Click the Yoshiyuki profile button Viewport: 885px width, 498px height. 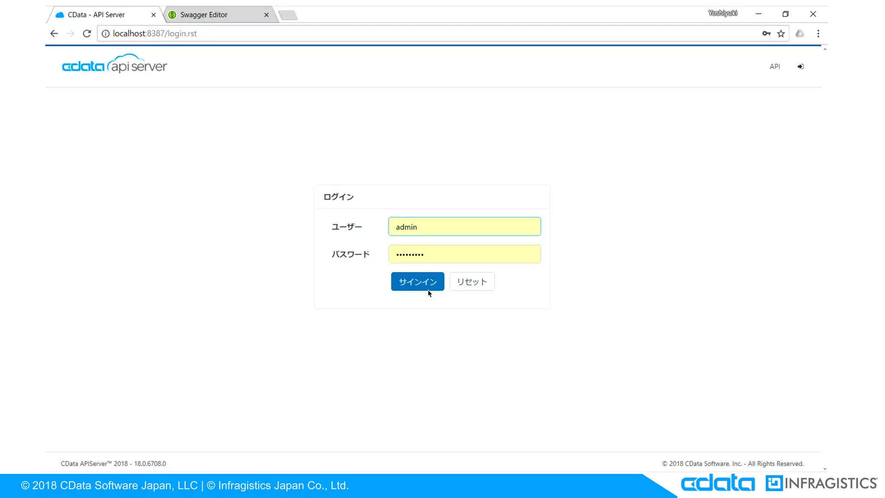723,13
